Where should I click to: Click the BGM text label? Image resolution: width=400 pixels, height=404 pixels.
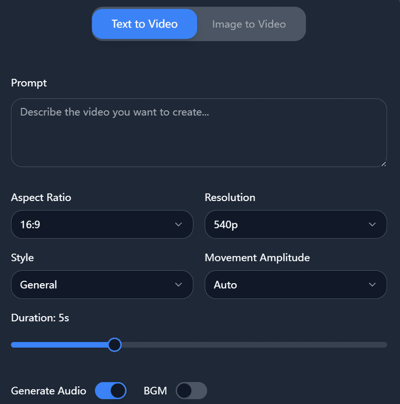tap(155, 390)
